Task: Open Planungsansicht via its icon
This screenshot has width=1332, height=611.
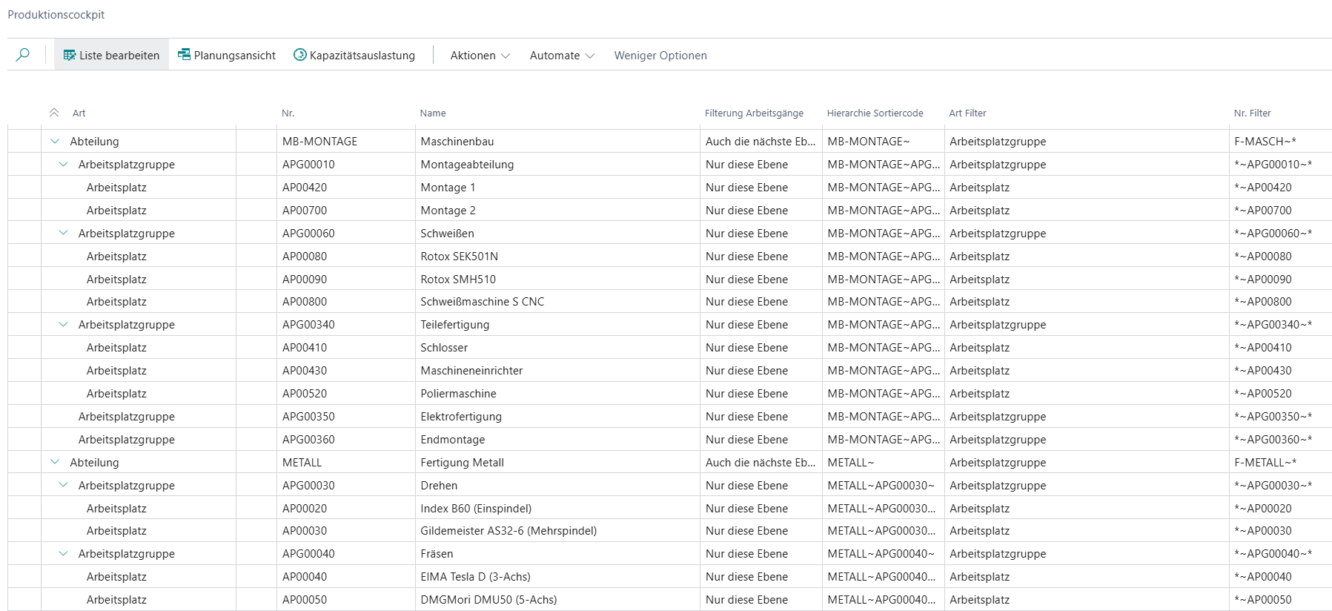Action: (x=184, y=55)
